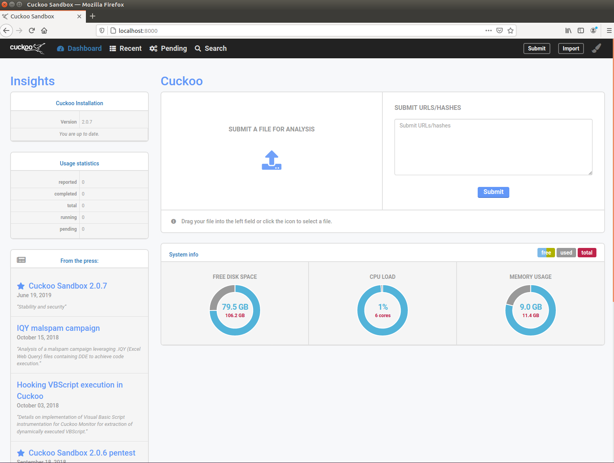The image size is (614, 463).
Task: Toggle the used legend badge
Action: [x=566, y=253]
